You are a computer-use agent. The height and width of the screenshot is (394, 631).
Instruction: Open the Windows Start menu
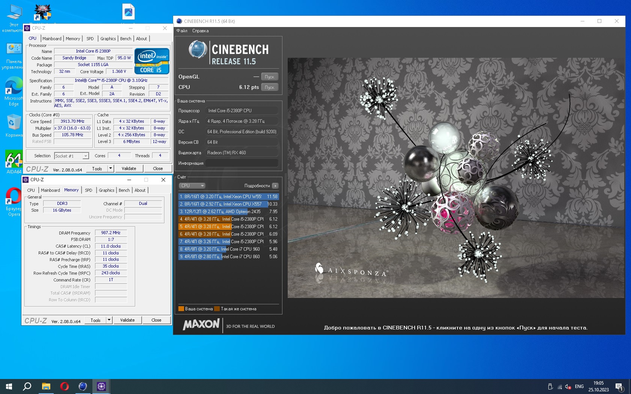[9, 386]
